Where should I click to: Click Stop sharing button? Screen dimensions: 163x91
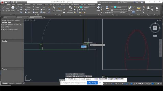click(92, 83)
